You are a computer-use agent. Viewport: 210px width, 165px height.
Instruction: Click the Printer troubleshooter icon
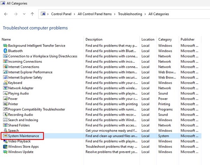coord(5,104)
